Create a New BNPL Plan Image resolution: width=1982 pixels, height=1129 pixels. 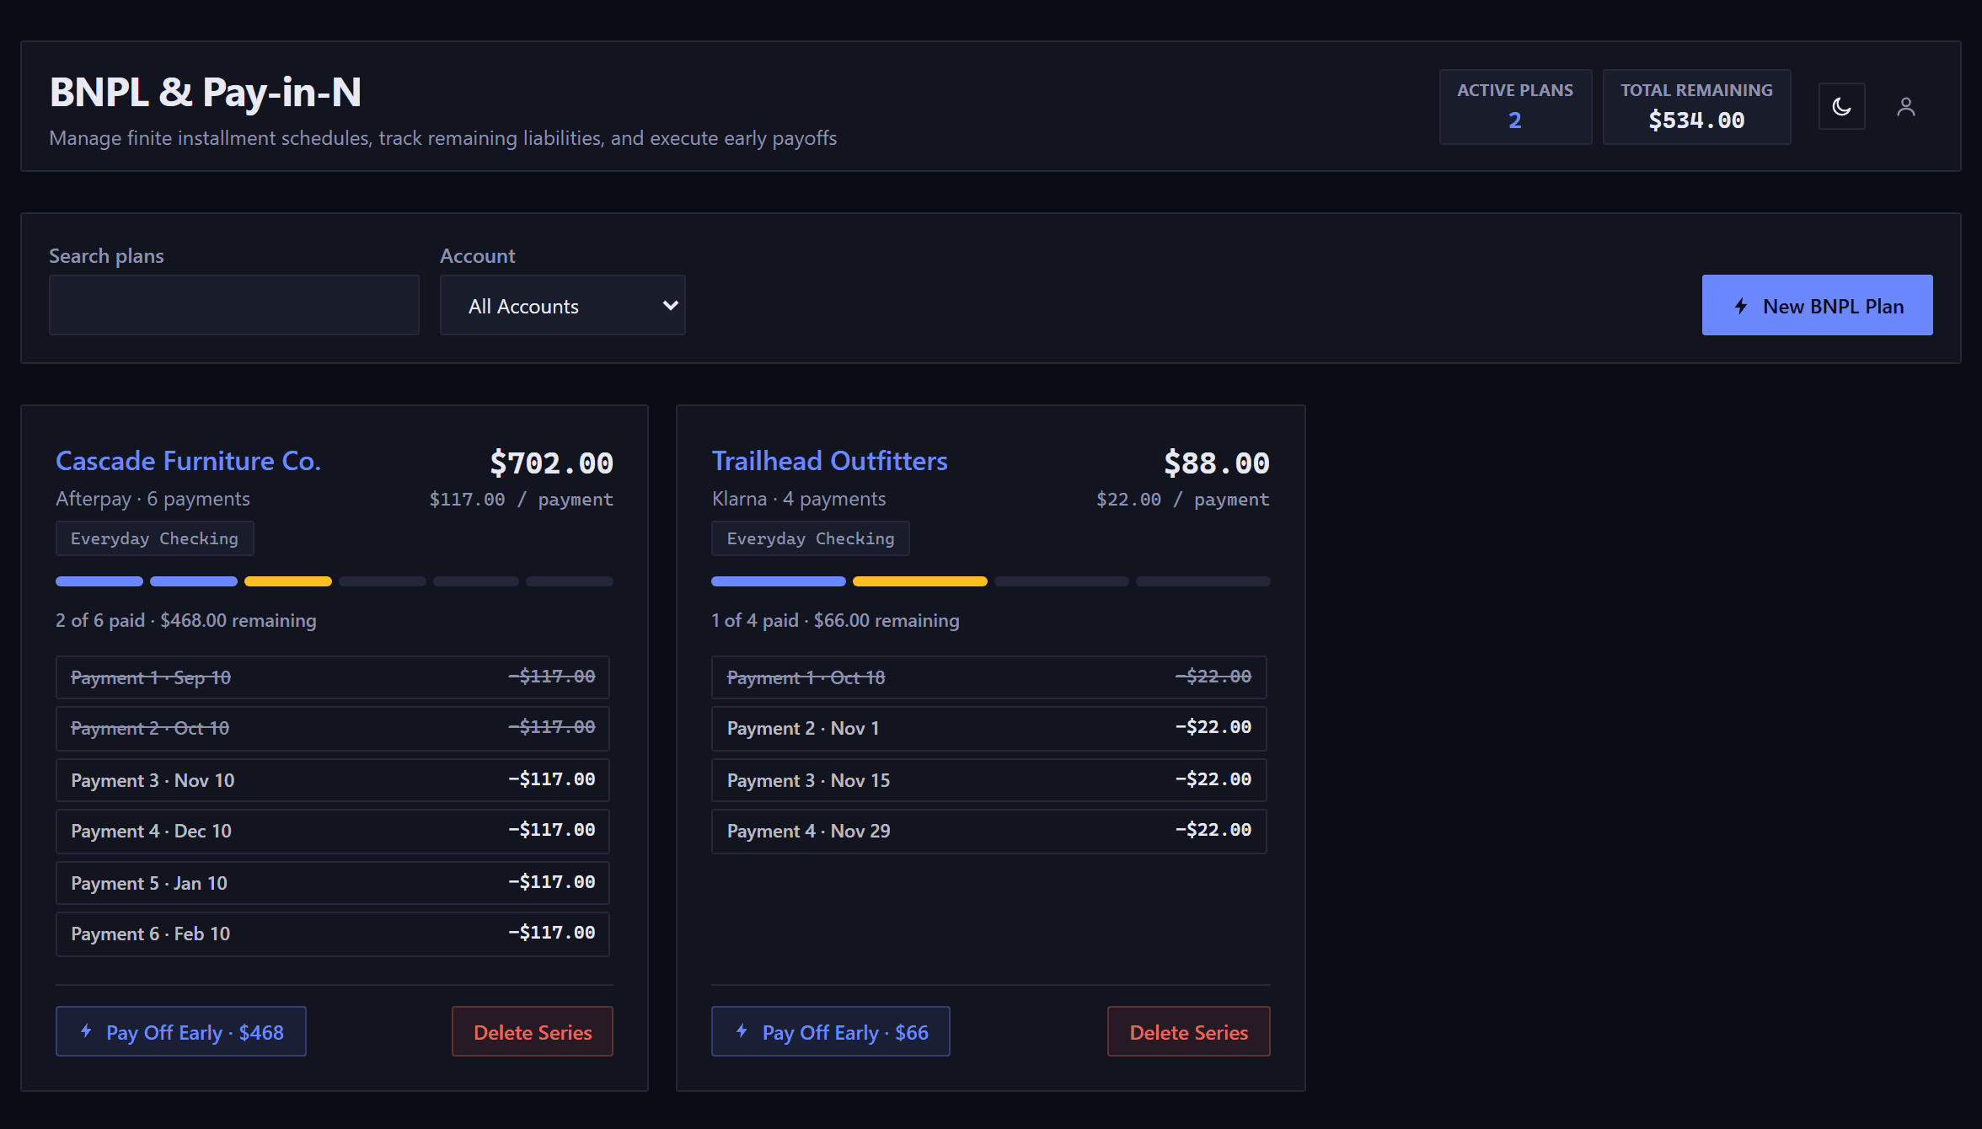[1817, 305]
